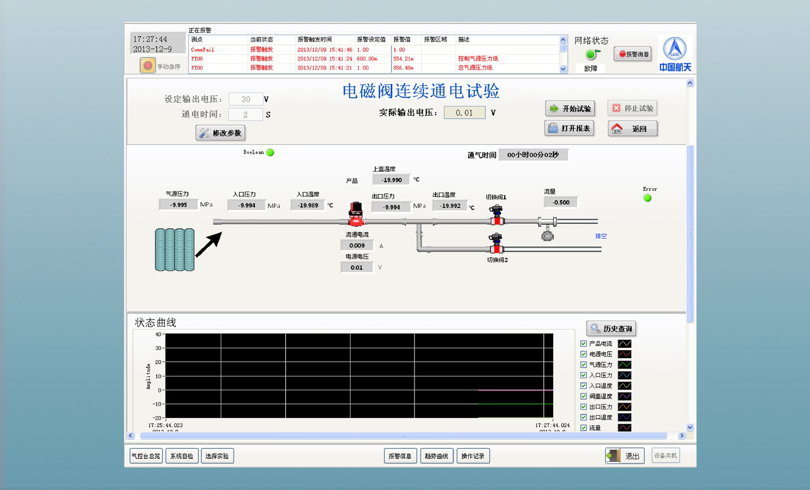This screenshot has height=490, width=810.
Task: Click the 修改参数 modify parameters button
Action: 220,133
